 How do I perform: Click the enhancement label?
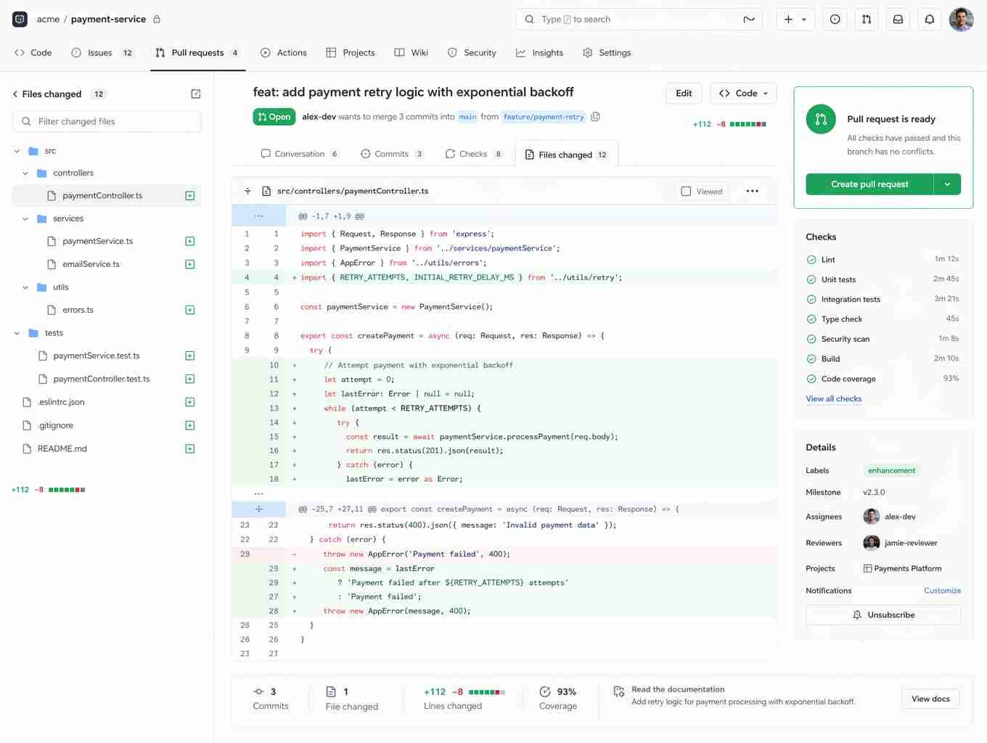[x=891, y=471]
